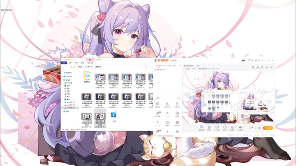Select 3D Objects in Explorer sidebar
296x166 pixels.
(x=68, y=83)
